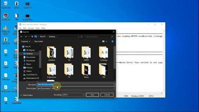Screen dimensions: 199x112
Task: Select Music folder in file list
Action: click(x=86, y=71)
